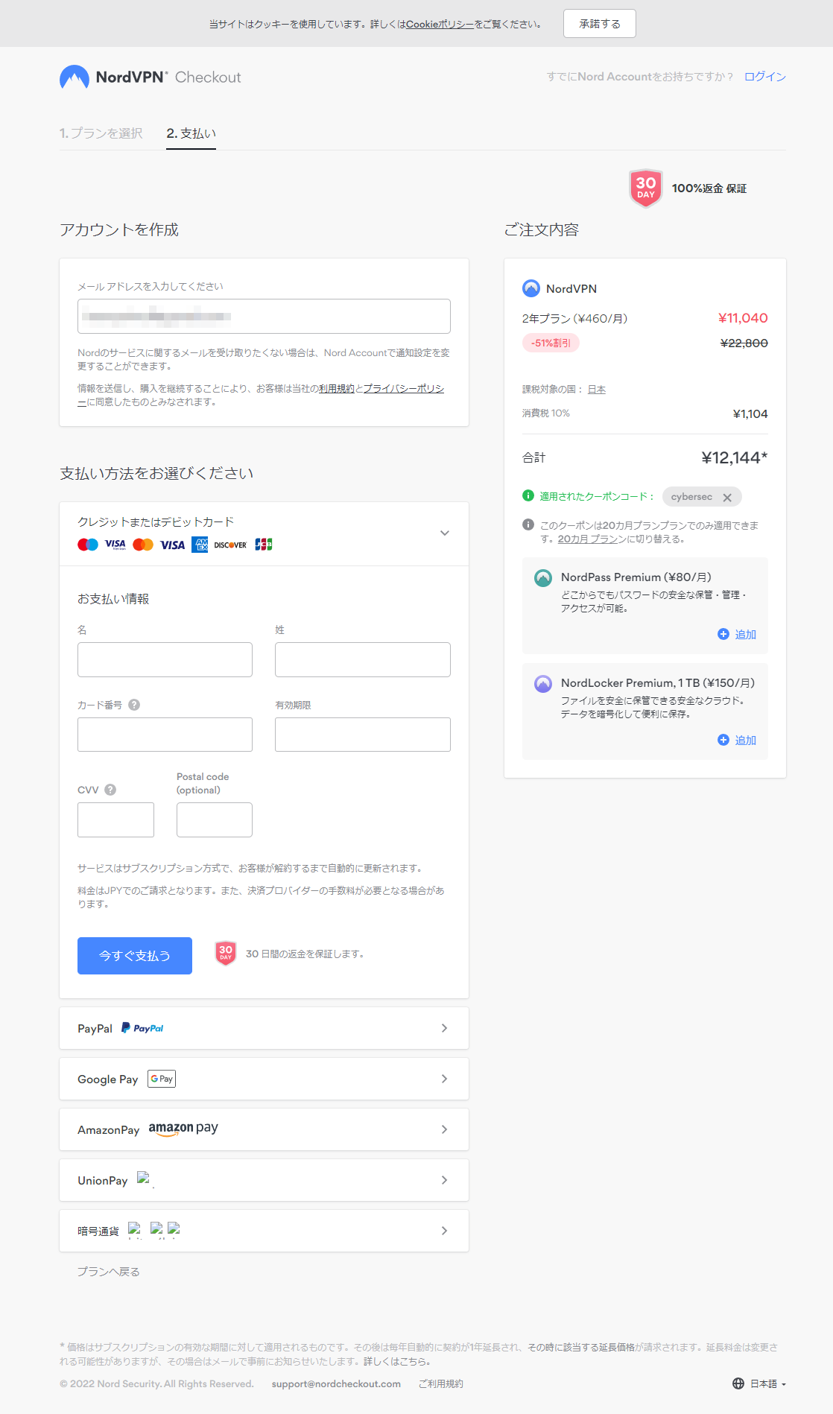Viewport: 833px width, 1414px height.
Task: Click the 30-day money-back guarantee badge
Action: point(645,188)
